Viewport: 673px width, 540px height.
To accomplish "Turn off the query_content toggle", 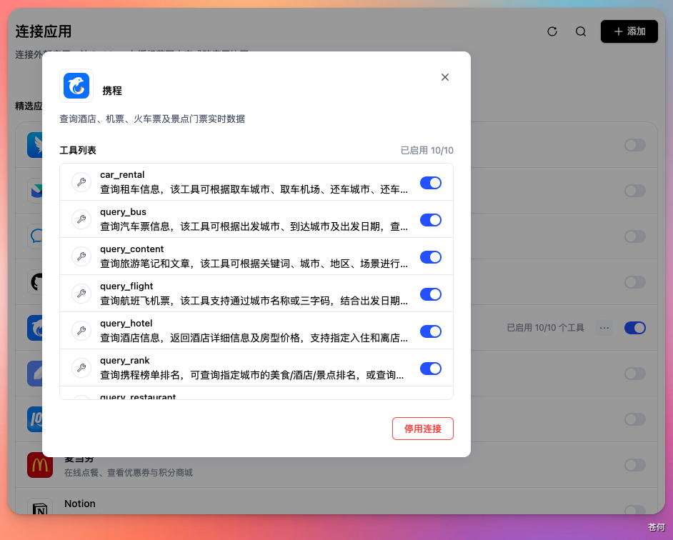I will pos(431,257).
